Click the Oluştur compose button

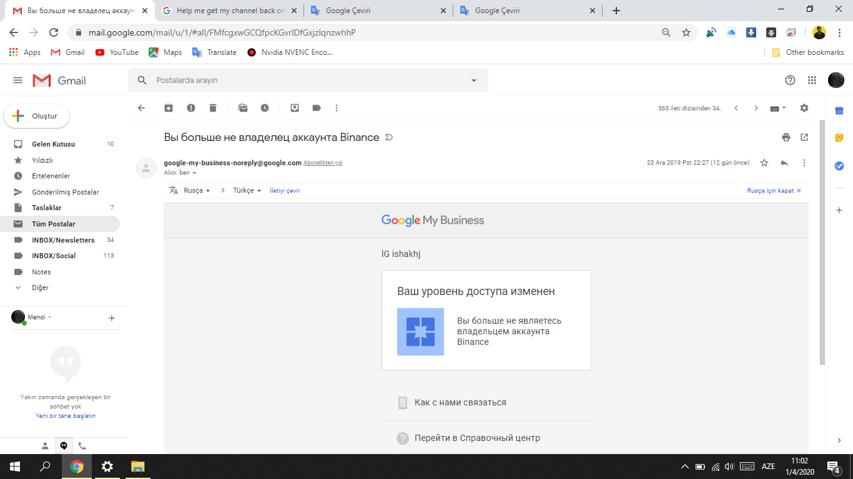(x=37, y=116)
